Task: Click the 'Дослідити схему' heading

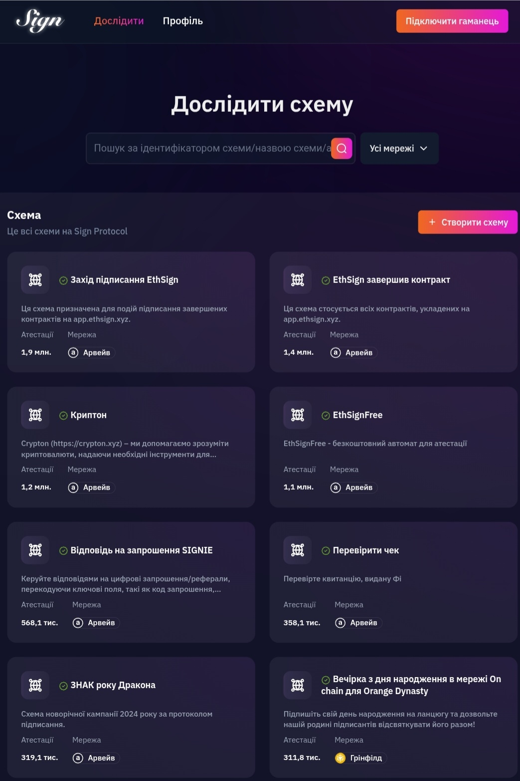Action: (x=262, y=104)
